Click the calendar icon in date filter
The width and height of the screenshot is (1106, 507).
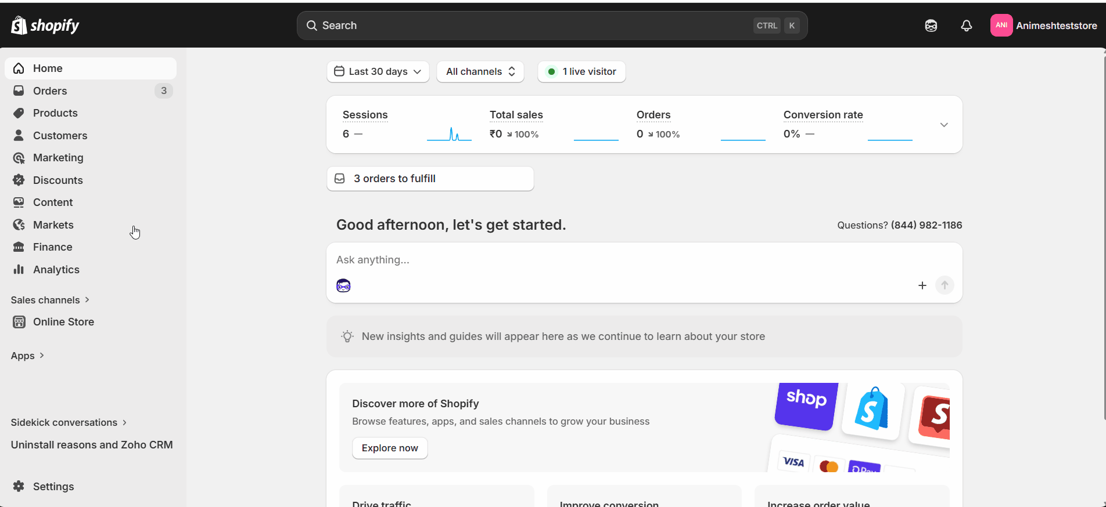(x=339, y=71)
